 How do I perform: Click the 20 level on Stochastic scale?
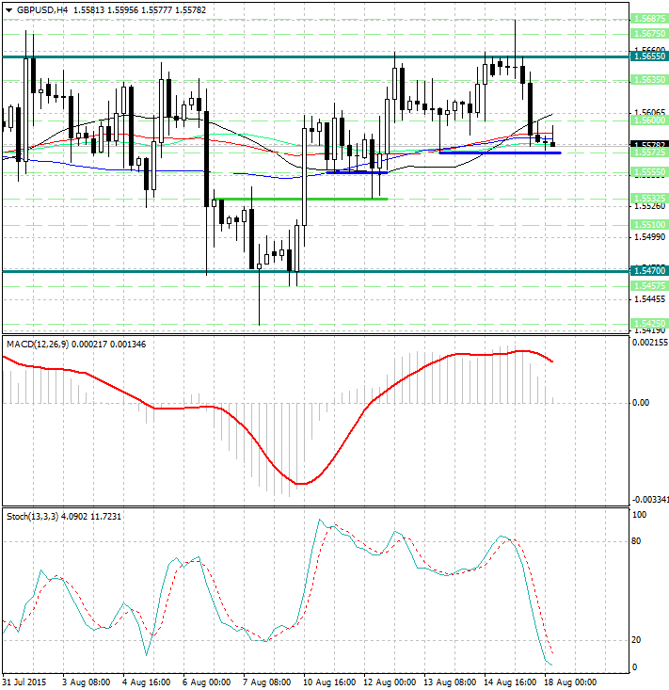tap(637, 640)
